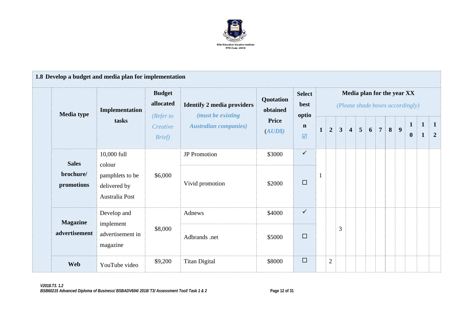Tick the checkbox for Vivid promotion

click(305, 182)
